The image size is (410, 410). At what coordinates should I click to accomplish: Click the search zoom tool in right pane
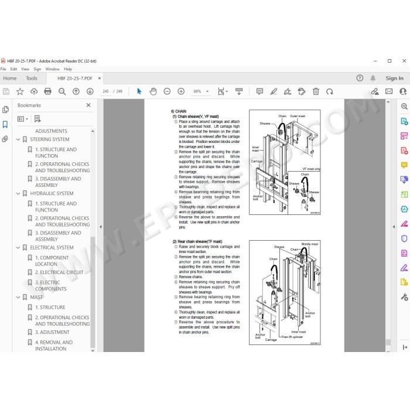(404, 107)
